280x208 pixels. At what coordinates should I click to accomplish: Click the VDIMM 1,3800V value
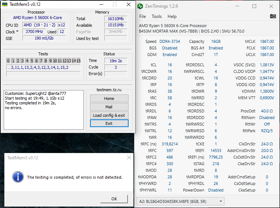tap(267, 91)
